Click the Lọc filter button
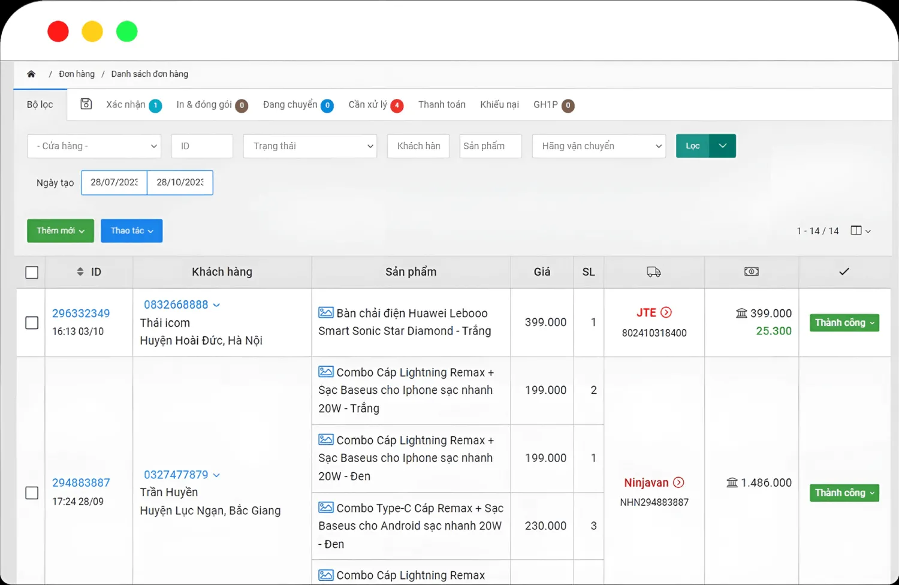The image size is (899, 585). pos(693,146)
